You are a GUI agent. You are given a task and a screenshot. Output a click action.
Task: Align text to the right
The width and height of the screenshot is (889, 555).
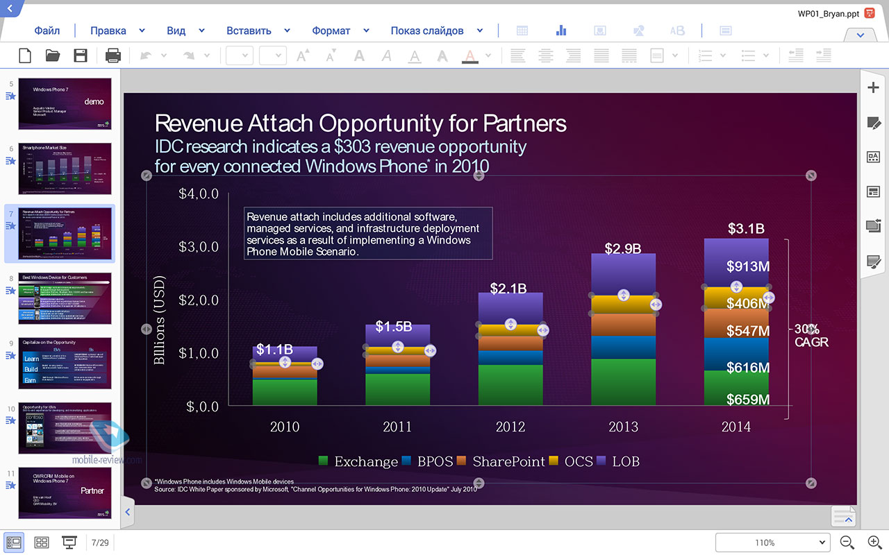tap(574, 55)
